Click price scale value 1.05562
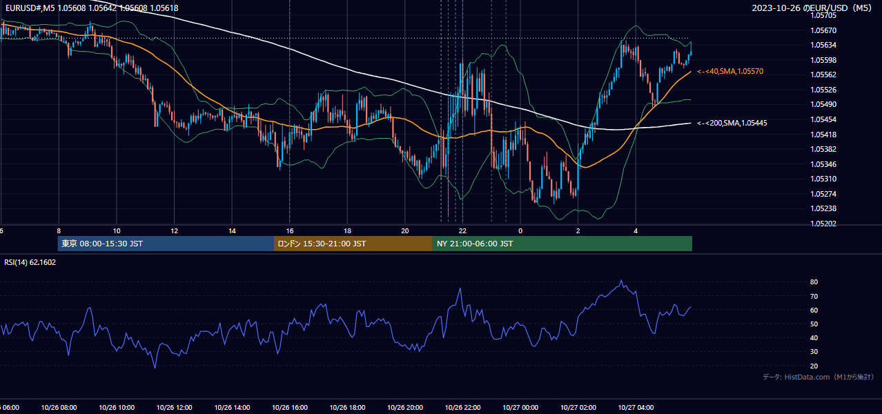882x414 pixels. pos(823,75)
